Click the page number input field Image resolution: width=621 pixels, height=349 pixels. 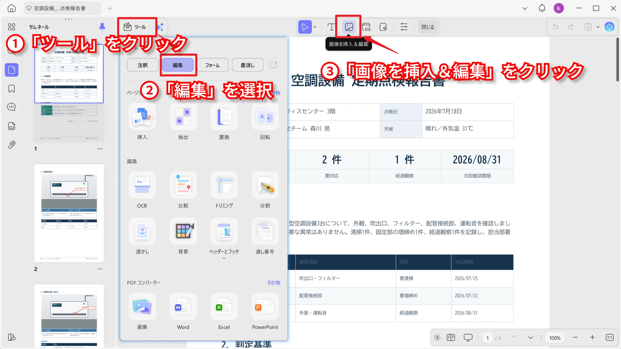[487, 338]
